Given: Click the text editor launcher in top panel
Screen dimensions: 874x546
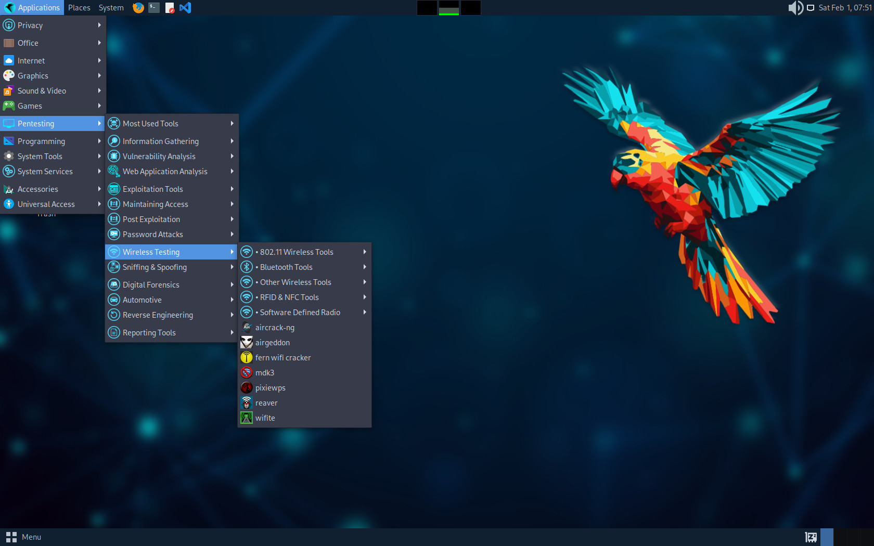Looking at the screenshot, I should click(170, 8).
